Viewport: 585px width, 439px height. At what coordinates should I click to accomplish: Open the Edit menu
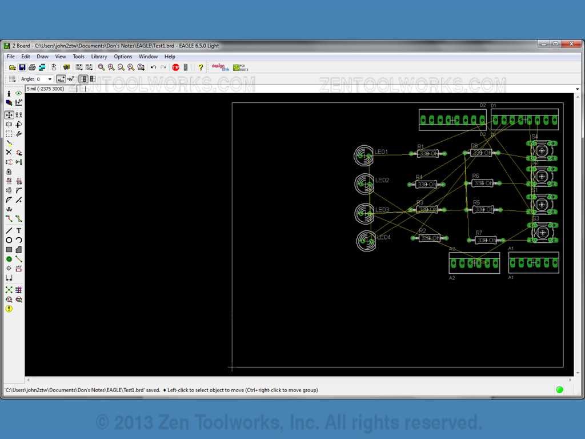point(26,57)
